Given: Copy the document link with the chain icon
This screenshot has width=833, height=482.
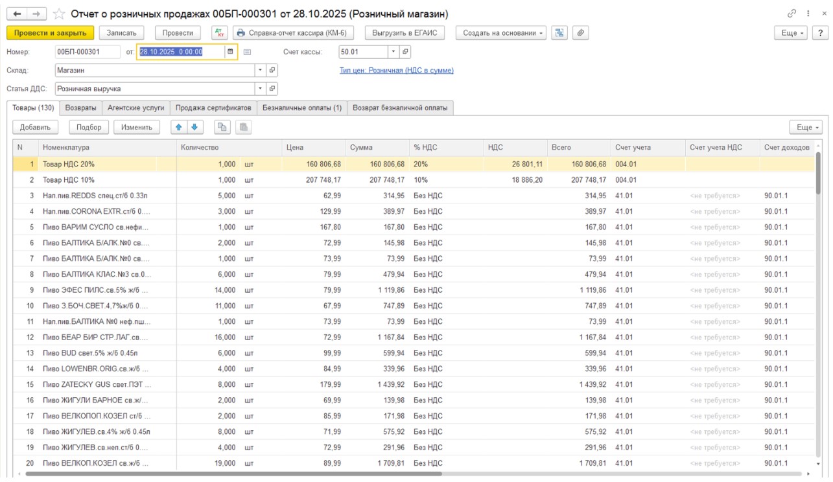Looking at the screenshot, I should [792, 14].
